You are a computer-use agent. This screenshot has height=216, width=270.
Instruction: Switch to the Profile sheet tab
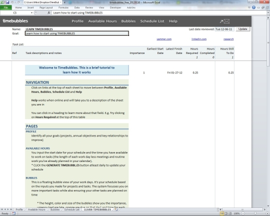(x=19, y=209)
